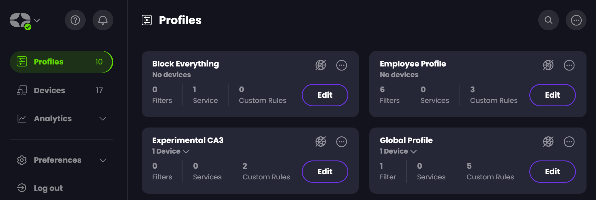Expand the Analytics sidebar section
Viewport: 596px width, 200px height.
click(x=103, y=119)
